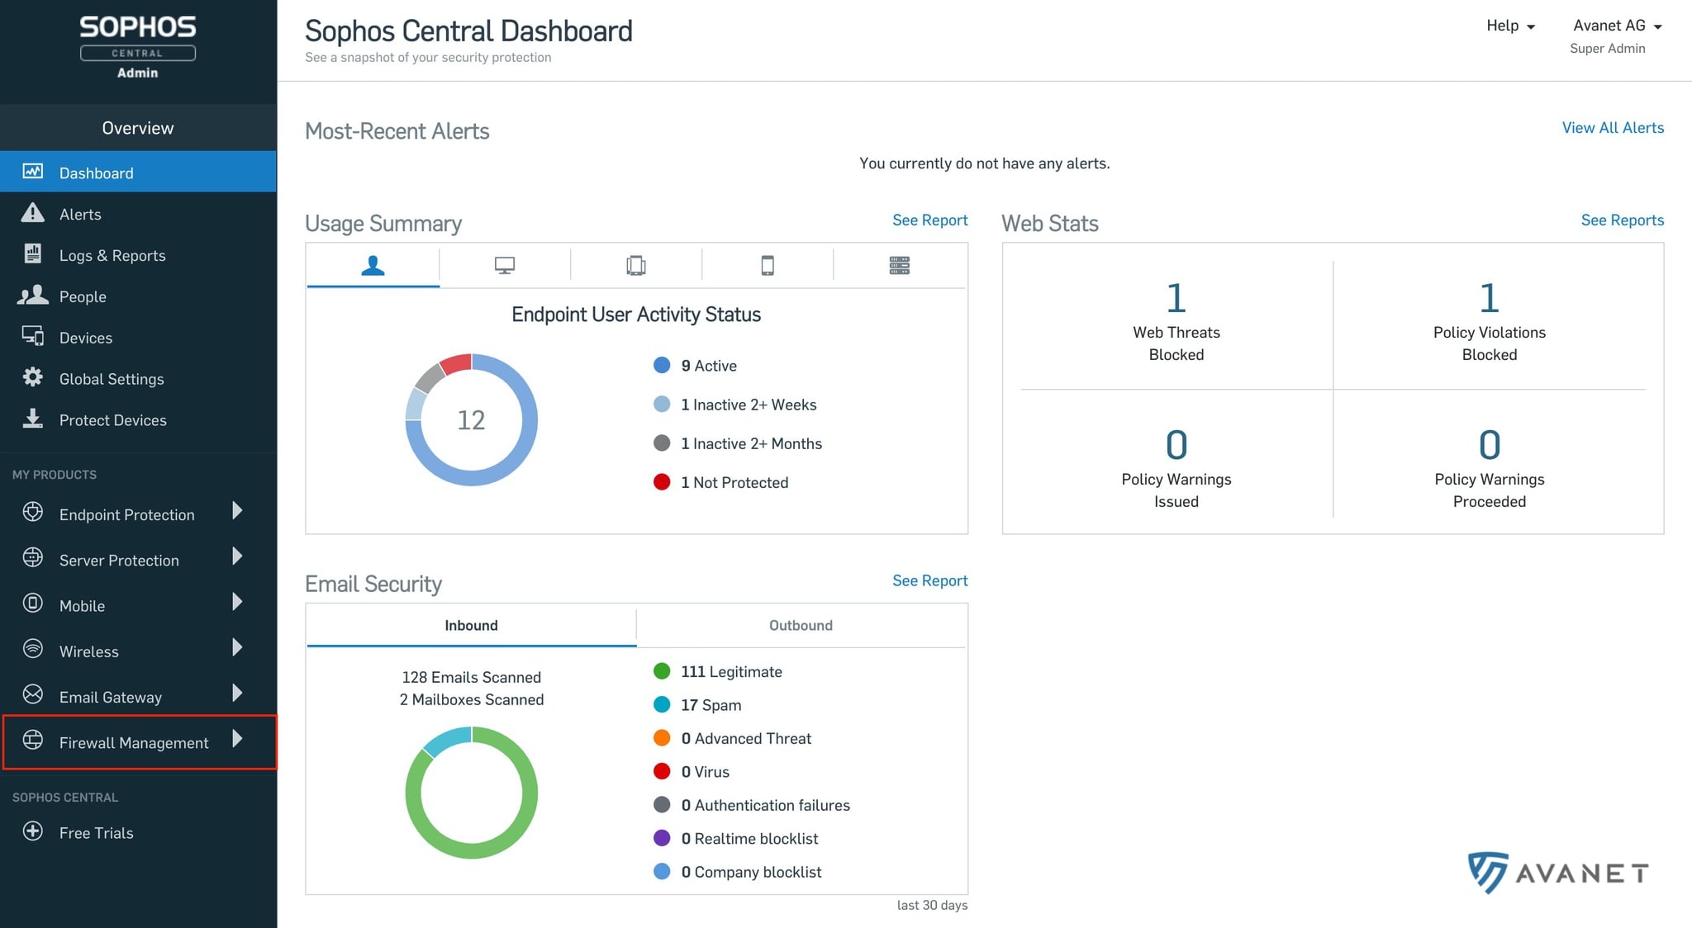
Task: Click the Global Settings gear icon
Action: pyautogui.click(x=33, y=377)
